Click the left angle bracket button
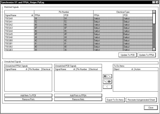The image size is (160, 114). pos(107,87)
